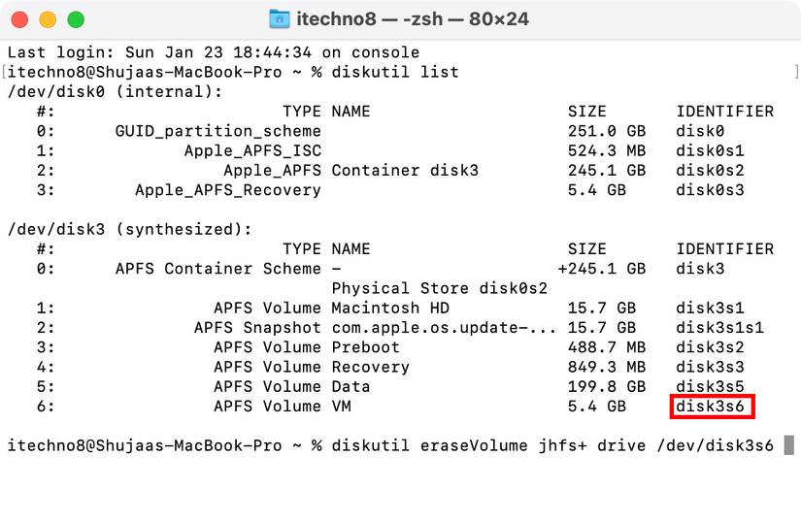
Task: Click the 'Macintosh HD' volume name
Action: 390,309
